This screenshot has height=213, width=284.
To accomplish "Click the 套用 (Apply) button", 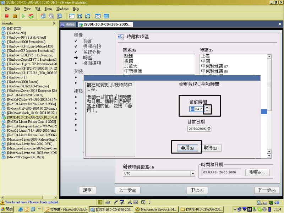I will click(187, 148).
